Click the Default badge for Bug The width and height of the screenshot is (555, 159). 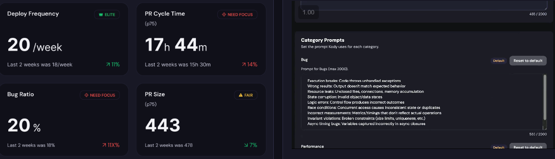[x=499, y=61]
